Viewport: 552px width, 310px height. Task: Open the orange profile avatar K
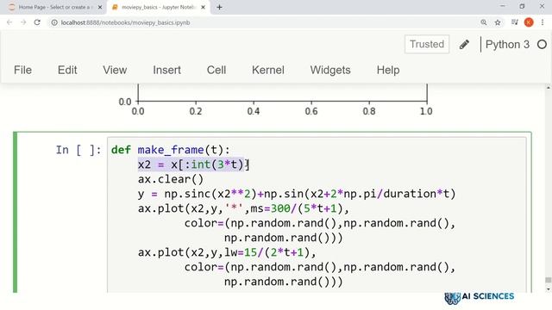529,22
